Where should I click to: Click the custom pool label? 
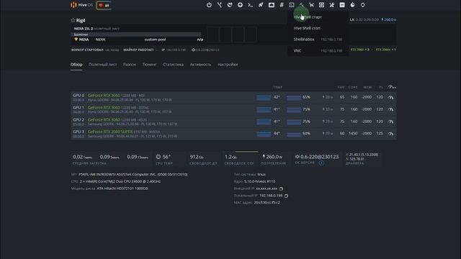click(155, 40)
